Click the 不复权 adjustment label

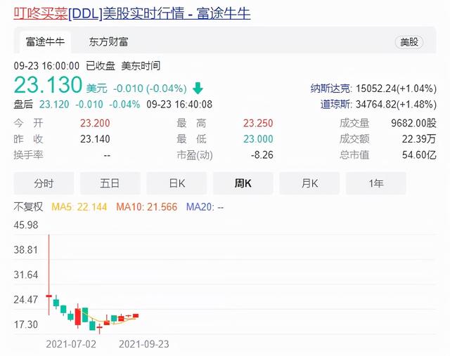point(28,206)
